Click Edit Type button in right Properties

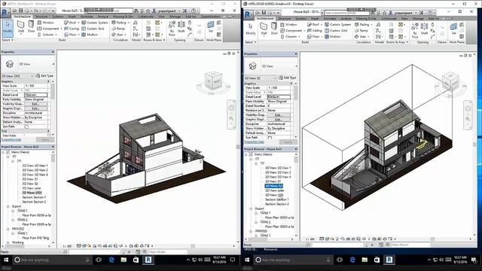[288, 78]
